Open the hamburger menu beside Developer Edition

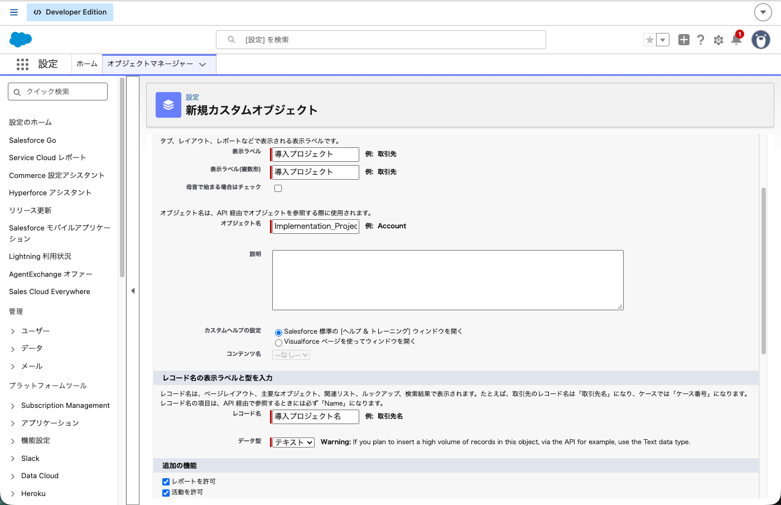coord(14,12)
